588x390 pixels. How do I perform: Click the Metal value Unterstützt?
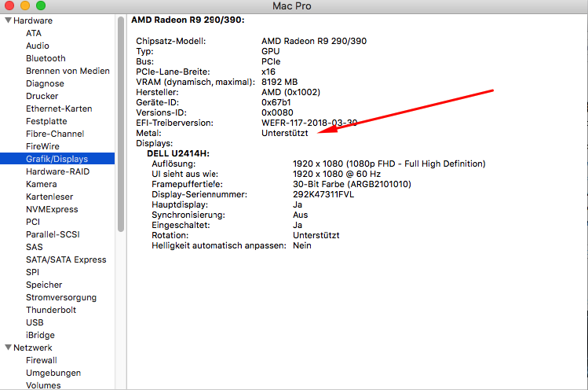click(285, 133)
